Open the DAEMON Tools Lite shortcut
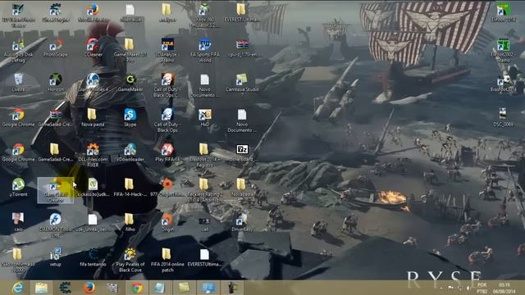Viewport: 525px width, 295px height. [56, 225]
